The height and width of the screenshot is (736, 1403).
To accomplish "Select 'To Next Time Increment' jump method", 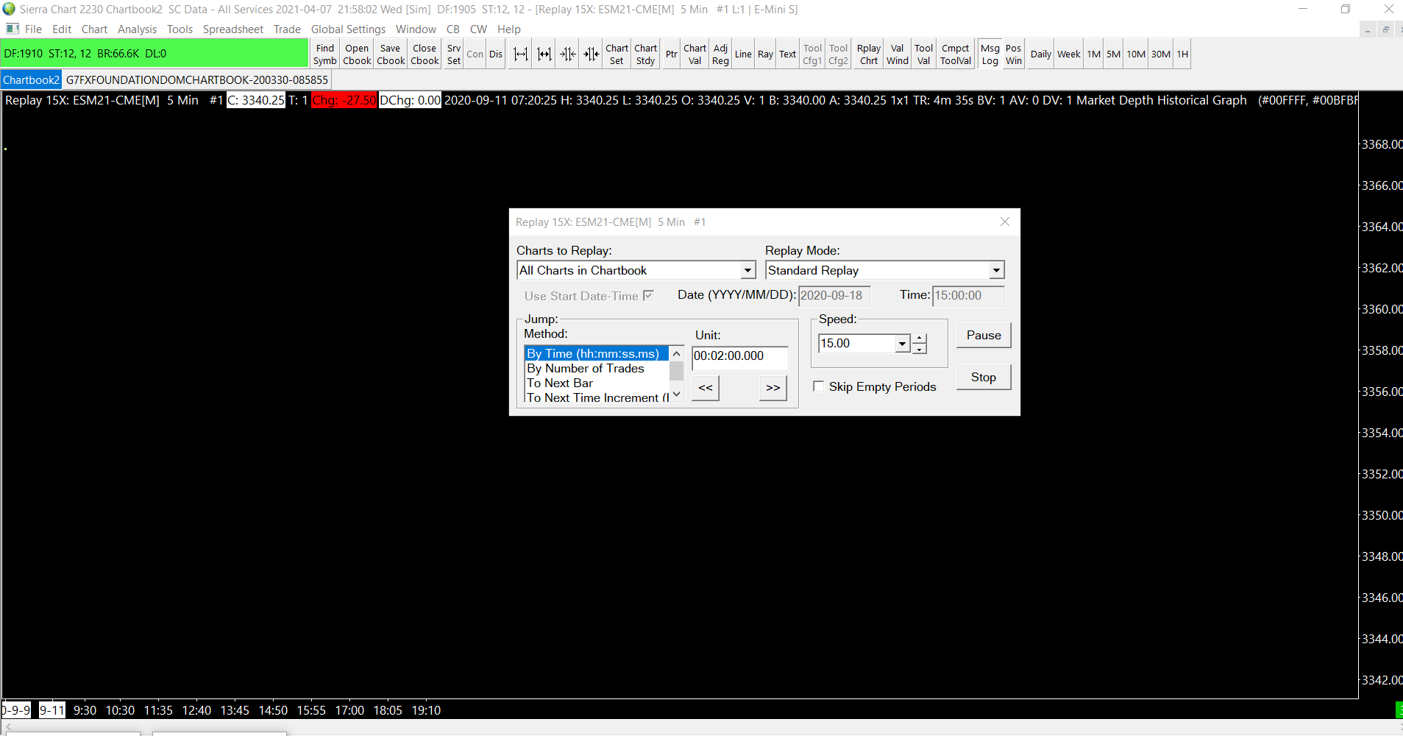I will tap(597, 397).
